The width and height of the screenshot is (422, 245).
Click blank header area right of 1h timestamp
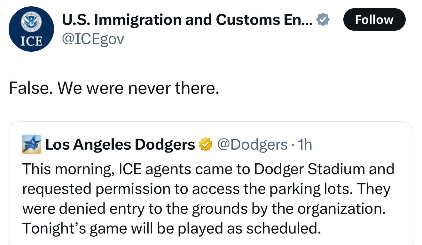click(x=361, y=145)
